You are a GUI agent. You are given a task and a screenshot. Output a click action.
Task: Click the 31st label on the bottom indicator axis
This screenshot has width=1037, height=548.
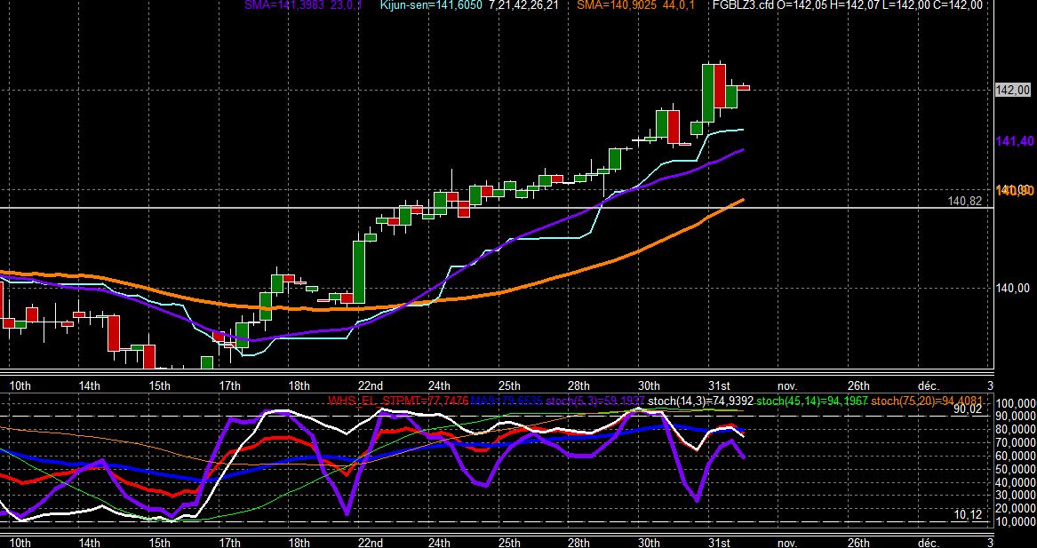click(719, 543)
